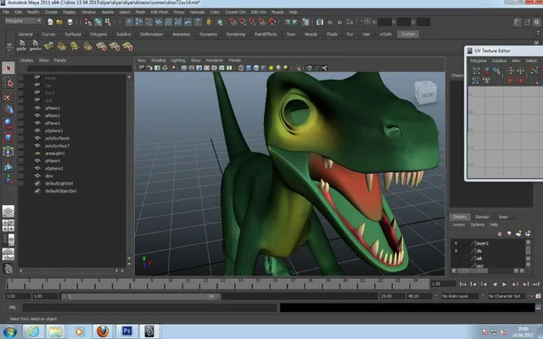Enable Snap to grids magnet icon
543x339 pixels.
coord(232,22)
